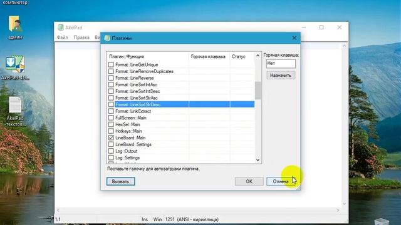Image resolution: width=401 pixels, height=225 pixels.
Task: Click plugin list scrollbar down arrow
Action: 258,160
